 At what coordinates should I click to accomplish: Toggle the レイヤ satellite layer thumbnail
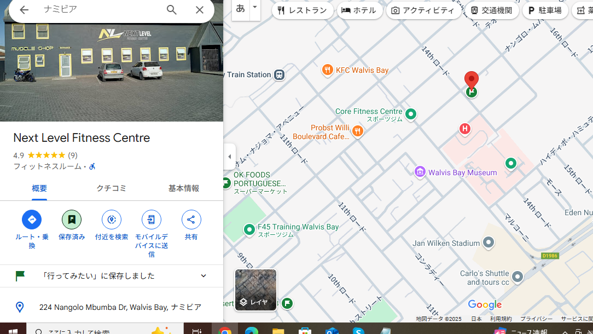pyautogui.click(x=255, y=290)
